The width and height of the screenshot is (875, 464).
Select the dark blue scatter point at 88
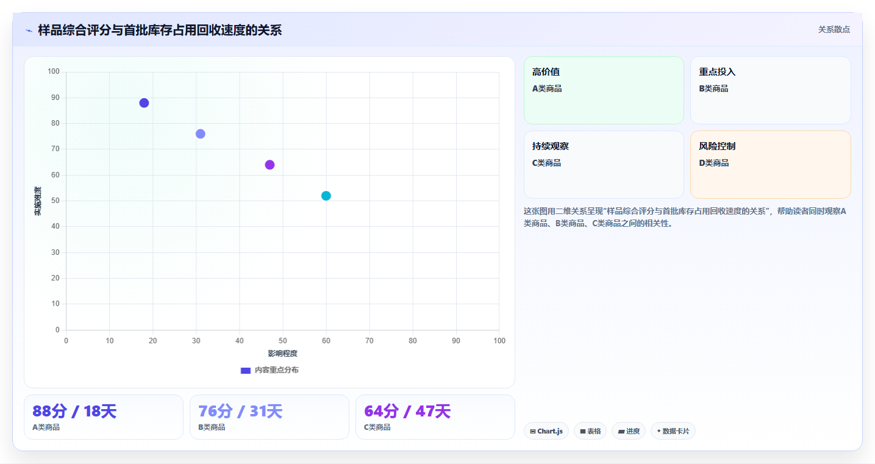point(144,103)
